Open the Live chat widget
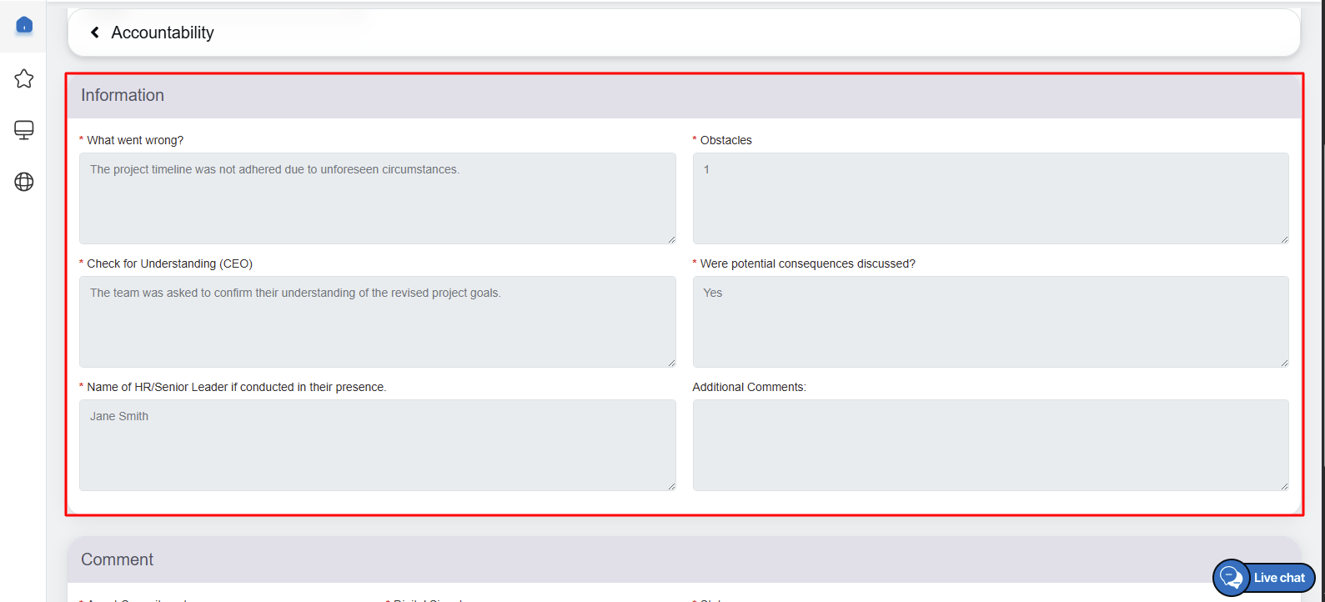This screenshot has width=1325, height=602. [x=1264, y=578]
